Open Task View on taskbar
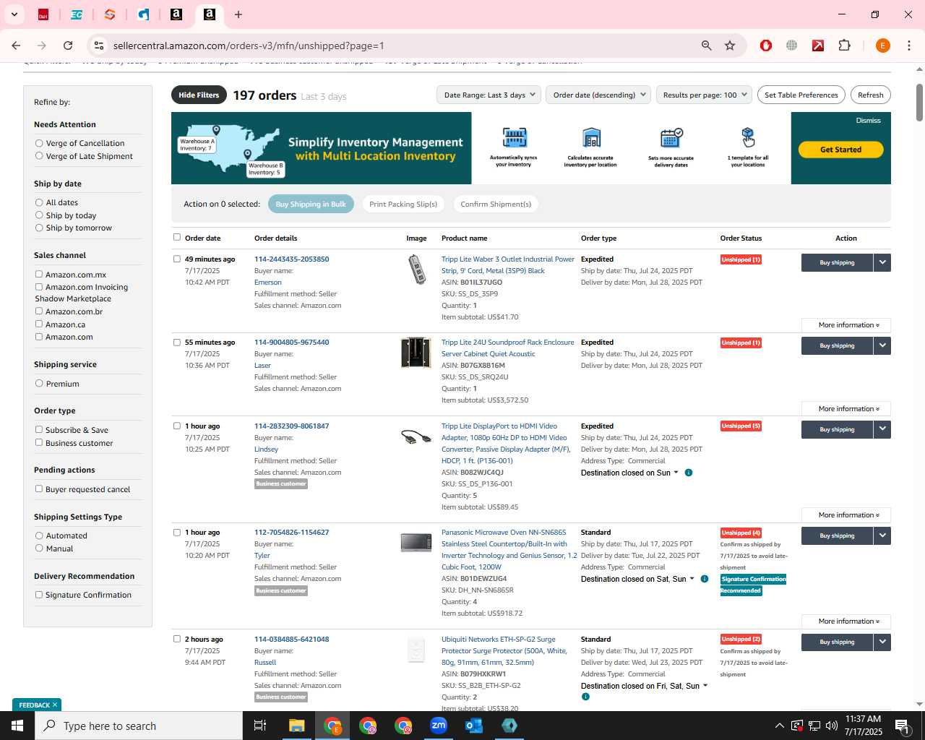Viewport: 925px width, 740px height. point(260,726)
